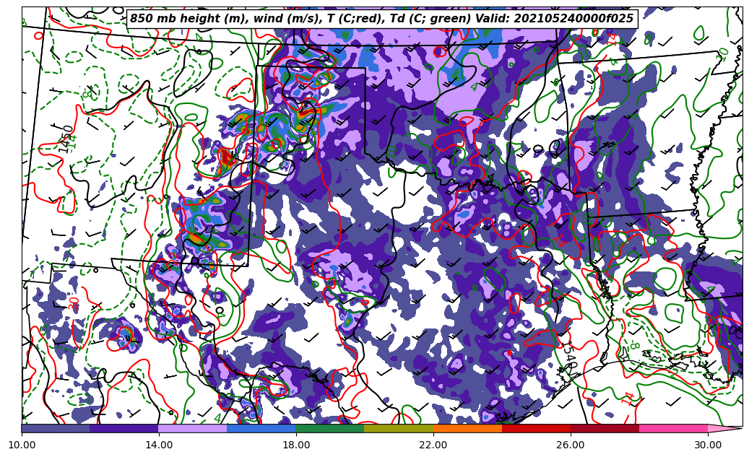This screenshot has height=457, width=749.
Task: Select the blue 16–18 colorbar segment
Action: tap(261, 428)
